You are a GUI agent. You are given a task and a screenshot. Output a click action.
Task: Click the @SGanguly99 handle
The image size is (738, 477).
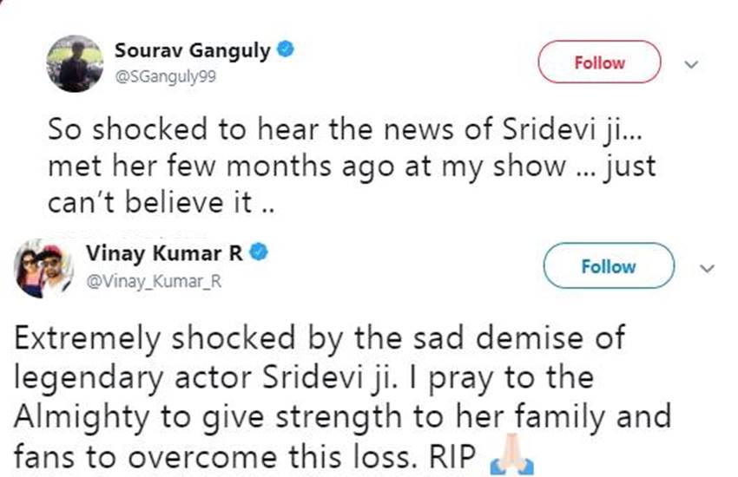pos(165,76)
